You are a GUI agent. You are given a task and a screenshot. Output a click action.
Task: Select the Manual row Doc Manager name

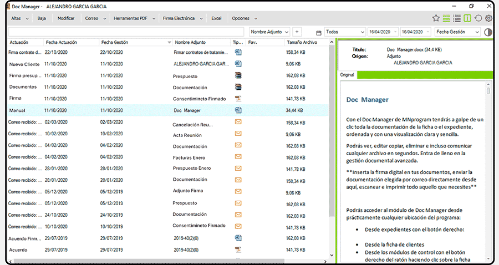pyautogui.click(x=187, y=110)
